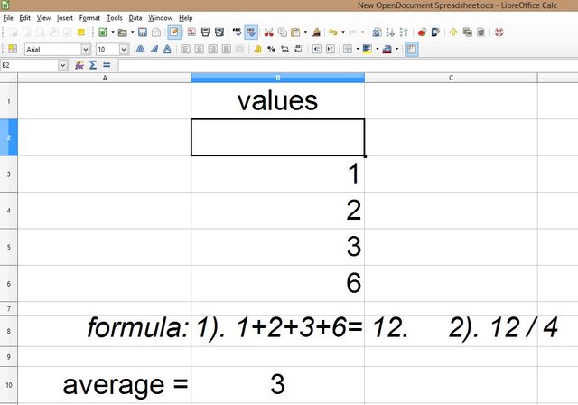Toggle Italic formatting
The height and width of the screenshot is (405, 578).
click(x=154, y=49)
